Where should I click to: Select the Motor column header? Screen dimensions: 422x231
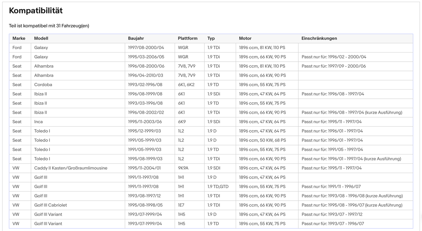tap(245, 38)
